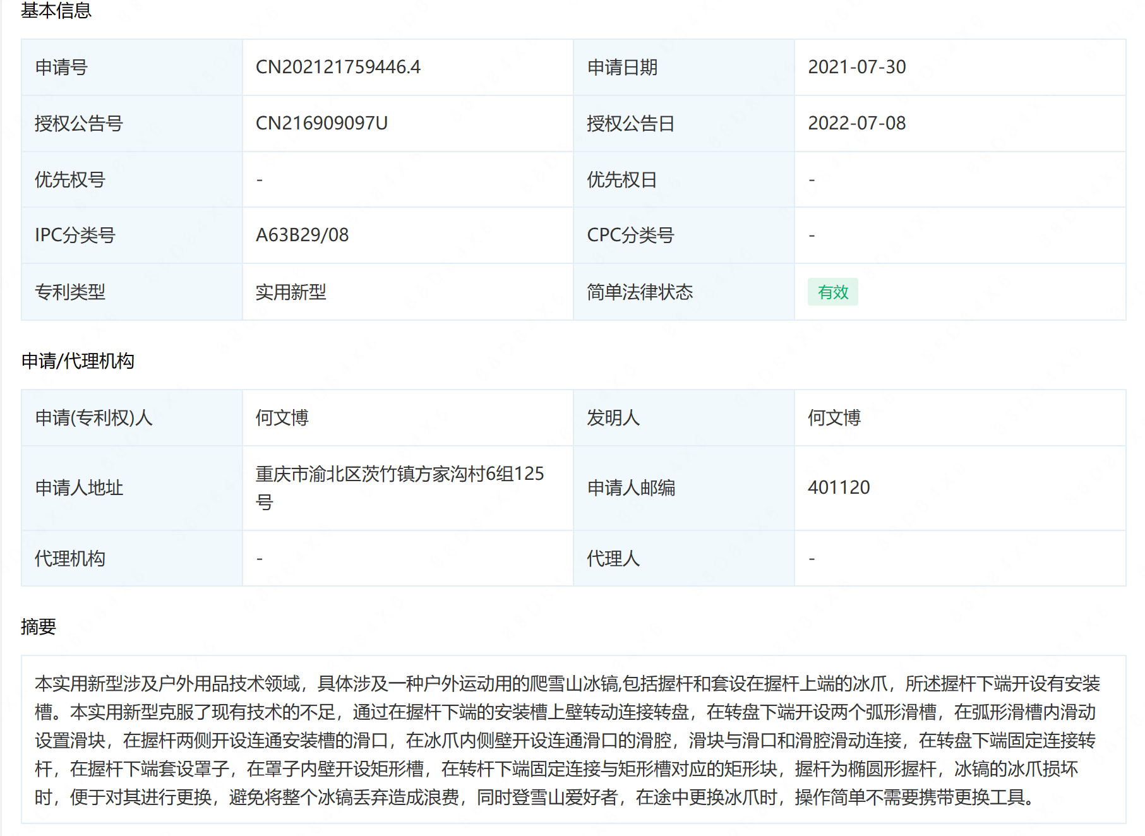Image resolution: width=1145 pixels, height=836 pixels.
Task: Click the 申请日期 label cell
Action: [683, 68]
